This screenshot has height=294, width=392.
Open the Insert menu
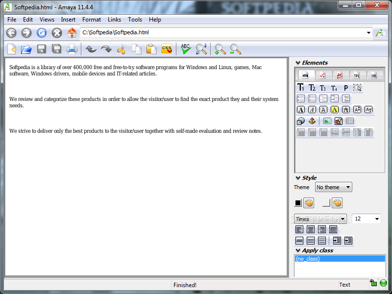click(x=68, y=20)
